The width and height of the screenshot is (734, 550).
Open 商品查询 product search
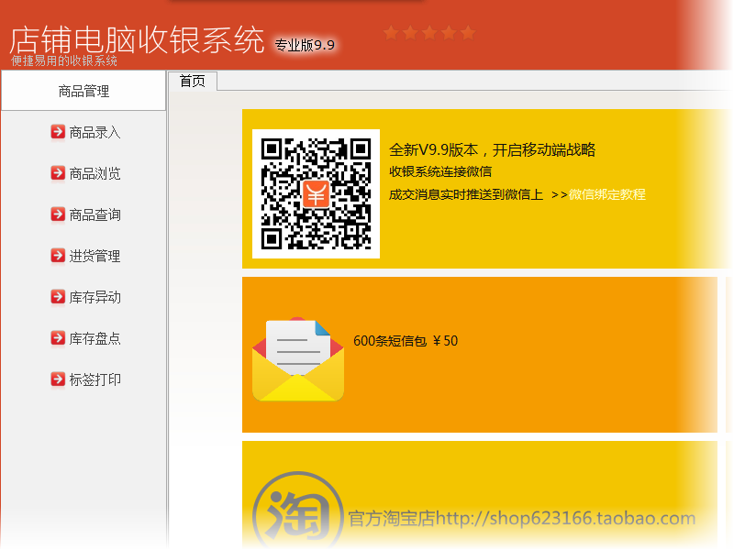click(x=95, y=214)
